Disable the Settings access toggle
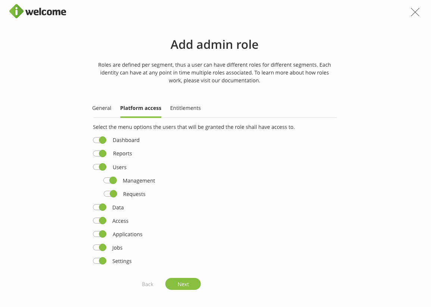Image resolution: width=431 pixels, height=307 pixels. click(100, 261)
